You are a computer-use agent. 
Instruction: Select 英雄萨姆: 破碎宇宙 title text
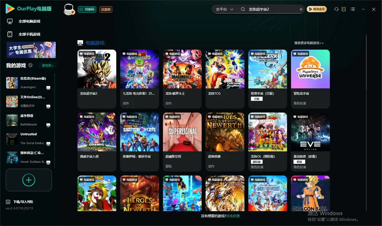pyautogui.click(x=137, y=157)
